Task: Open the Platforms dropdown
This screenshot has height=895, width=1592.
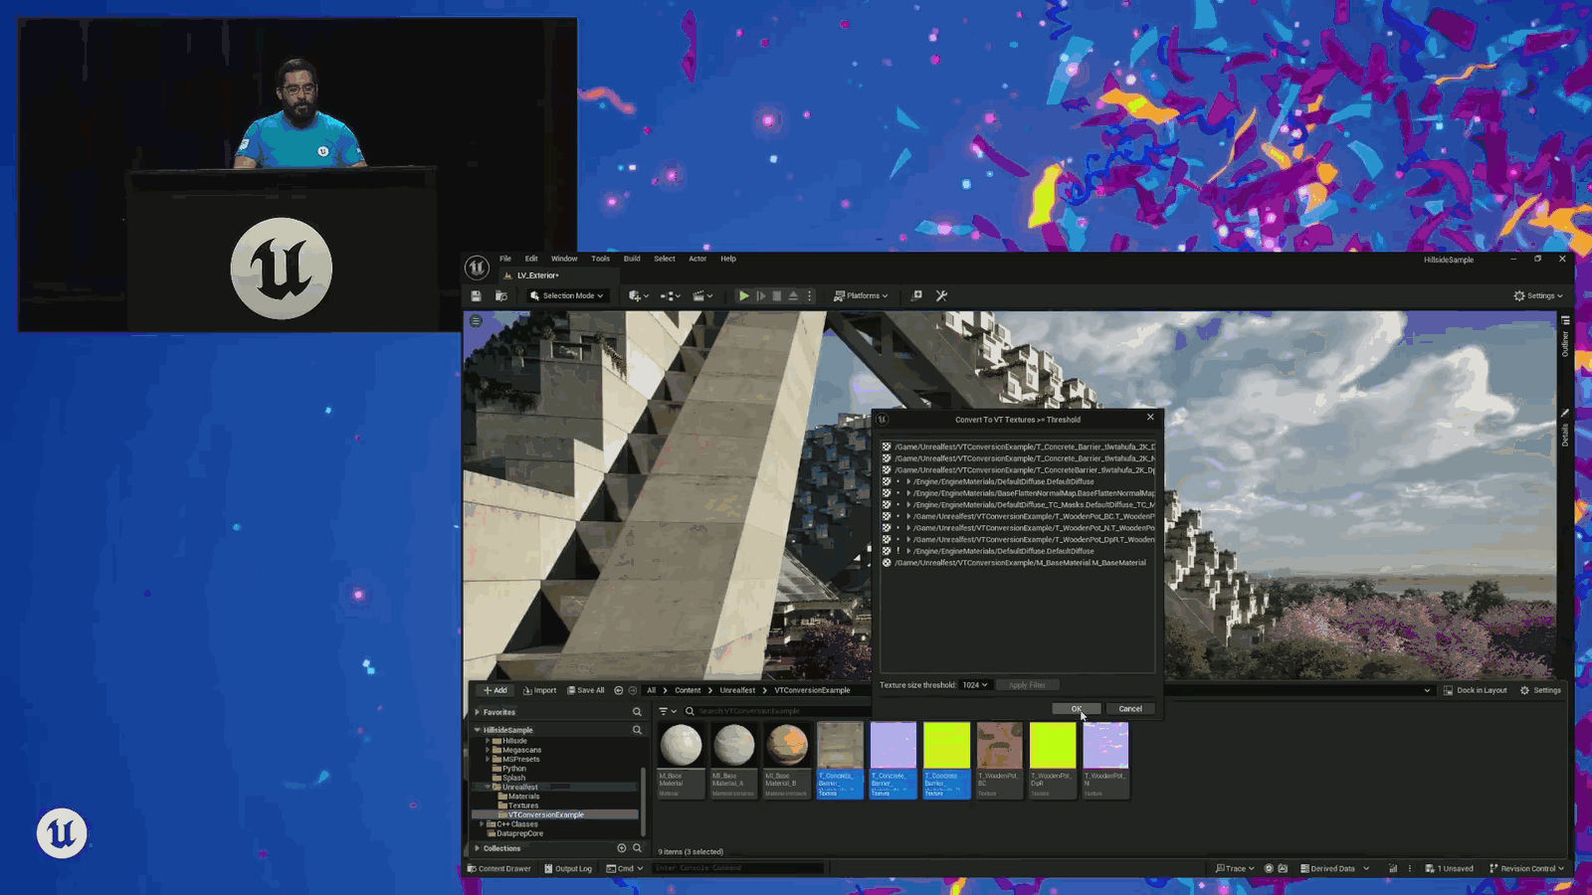Action: click(x=861, y=295)
